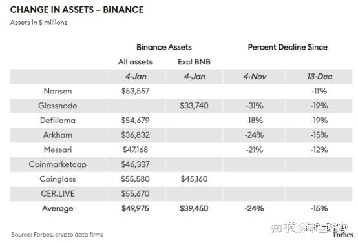Select the Binance Assets header
This screenshot has width=358, height=243.
pyautogui.click(x=164, y=47)
